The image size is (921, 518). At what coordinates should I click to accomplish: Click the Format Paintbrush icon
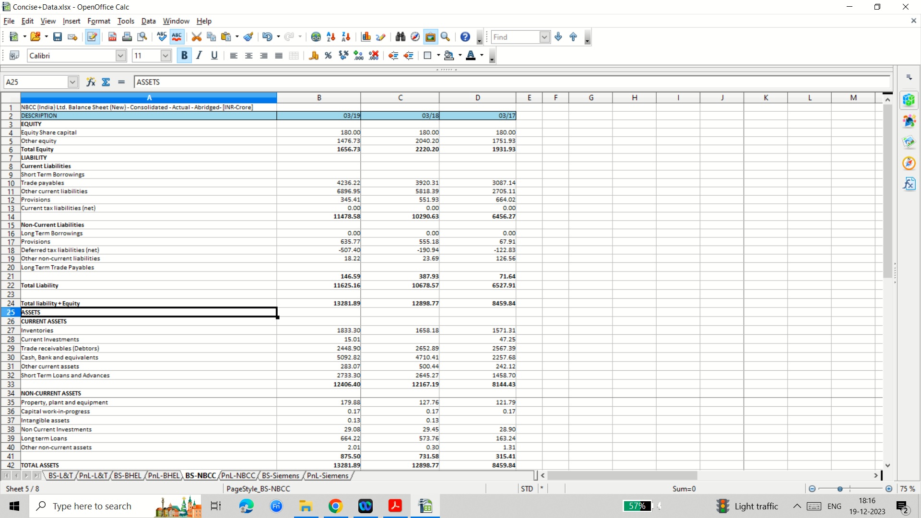[248, 37]
